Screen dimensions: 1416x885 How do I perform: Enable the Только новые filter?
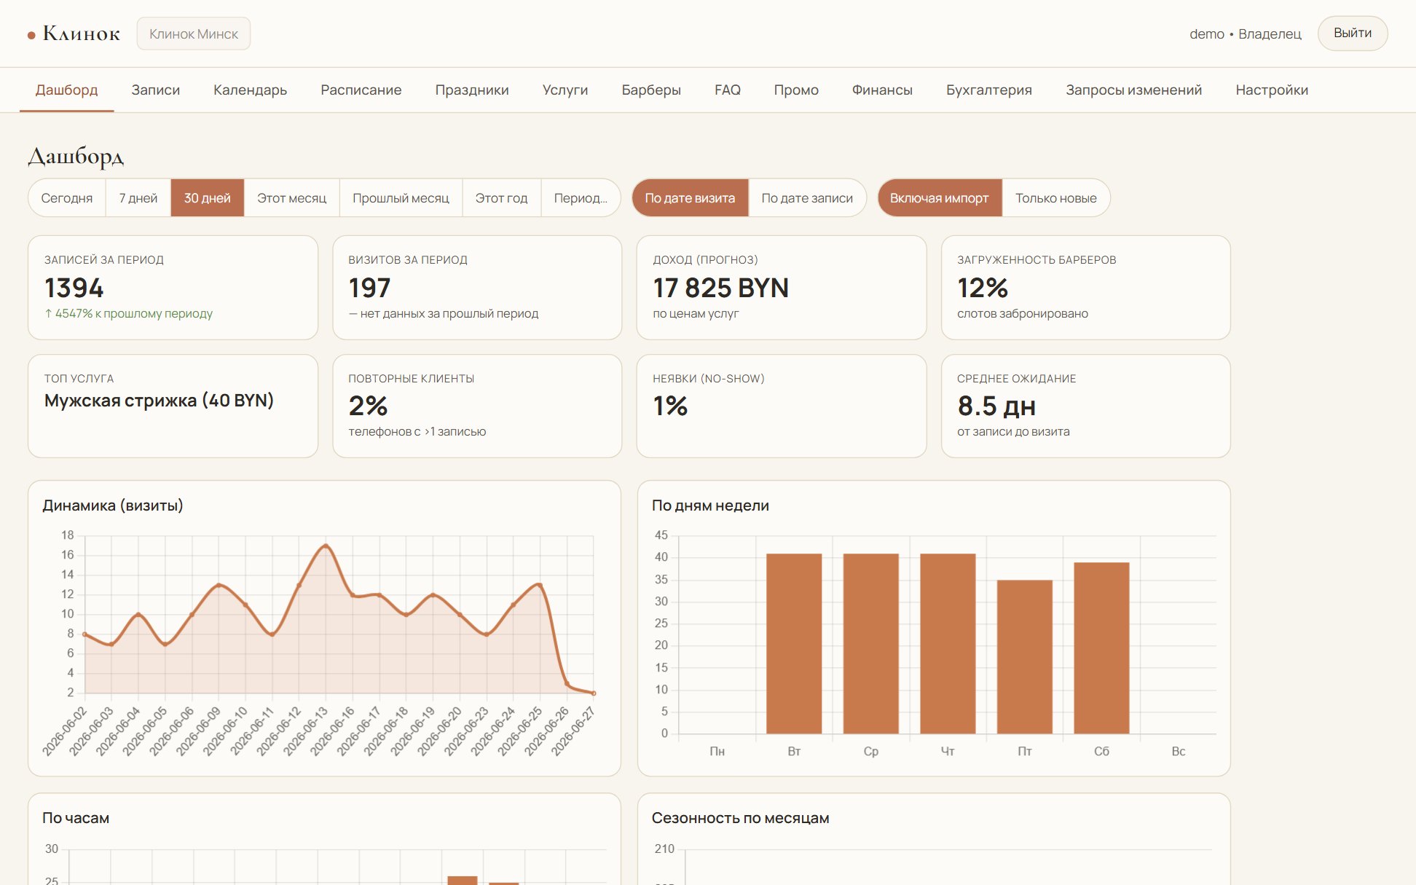(x=1055, y=198)
